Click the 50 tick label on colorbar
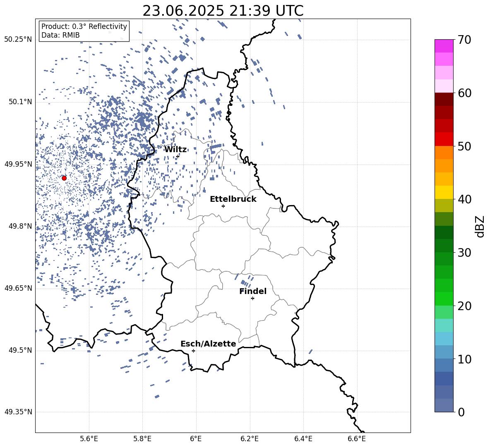490x447 pixels. point(464,146)
